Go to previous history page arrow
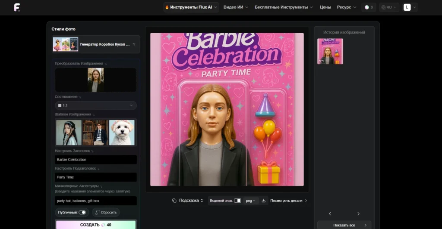The image size is (442, 229). tap(330, 214)
